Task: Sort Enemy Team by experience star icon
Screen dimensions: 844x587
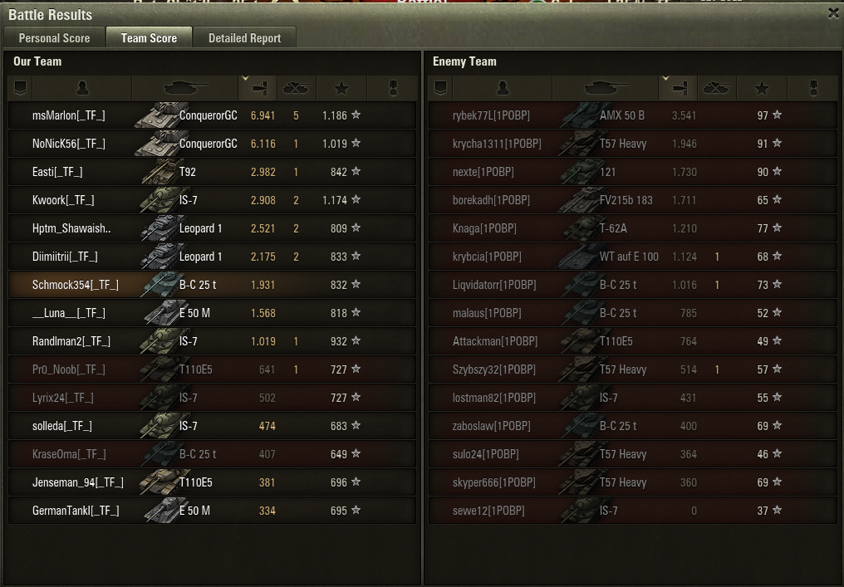Action: 762,88
